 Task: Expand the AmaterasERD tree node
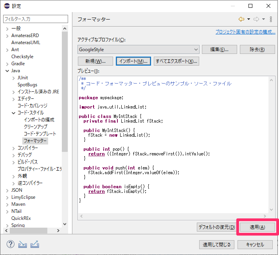click(x=7, y=36)
